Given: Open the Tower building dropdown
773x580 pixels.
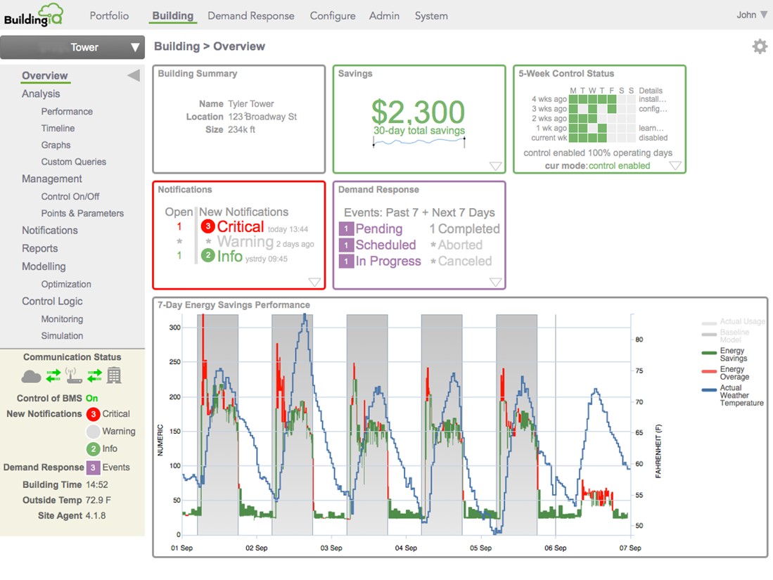Looking at the screenshot, I should click(x=72, y=47).
